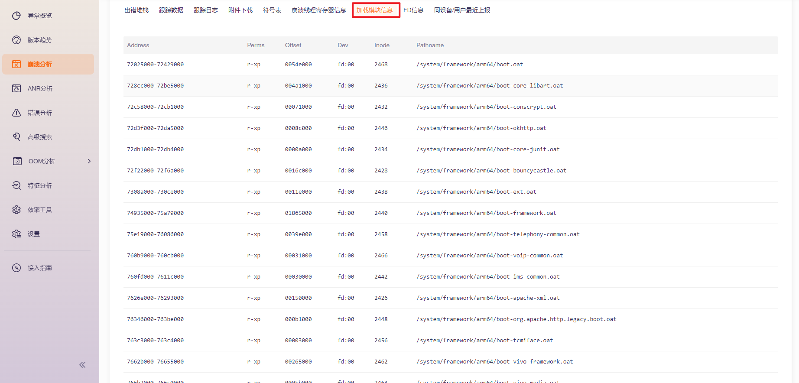Click the 高级搜索 magnifier icon
799x383 pixels.
(16, 137)
